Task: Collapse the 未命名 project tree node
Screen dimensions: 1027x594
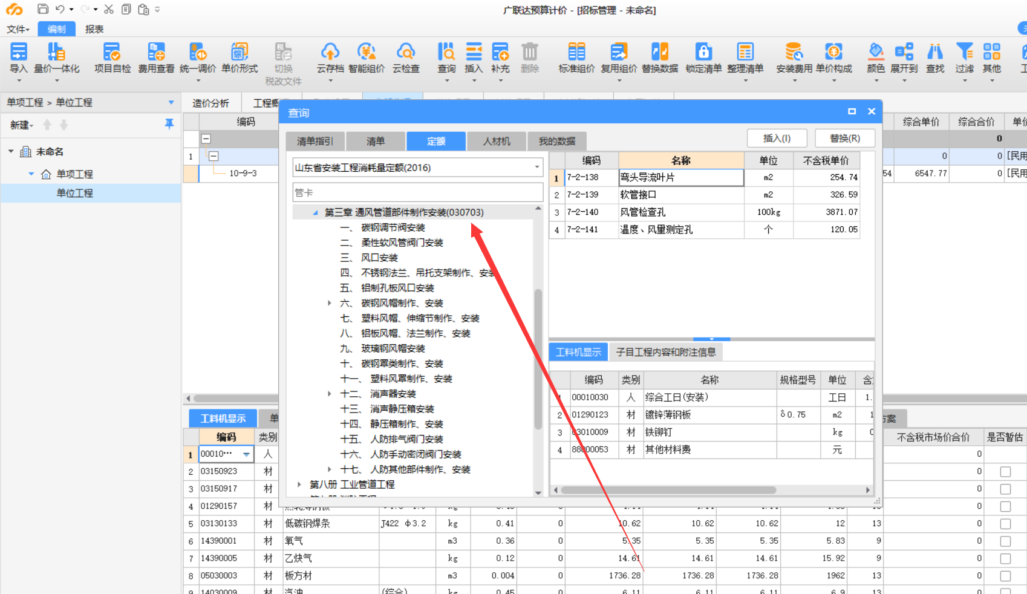Action: [x=11, y=151]
